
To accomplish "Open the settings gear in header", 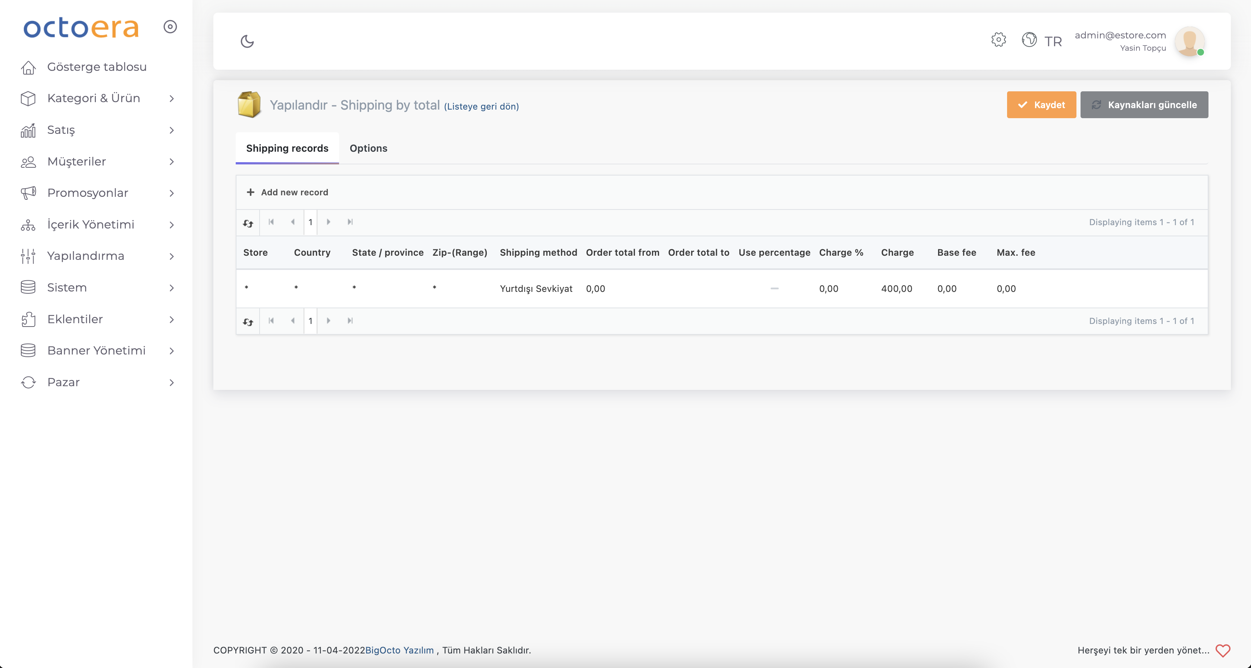I will (x=998, y=40).
